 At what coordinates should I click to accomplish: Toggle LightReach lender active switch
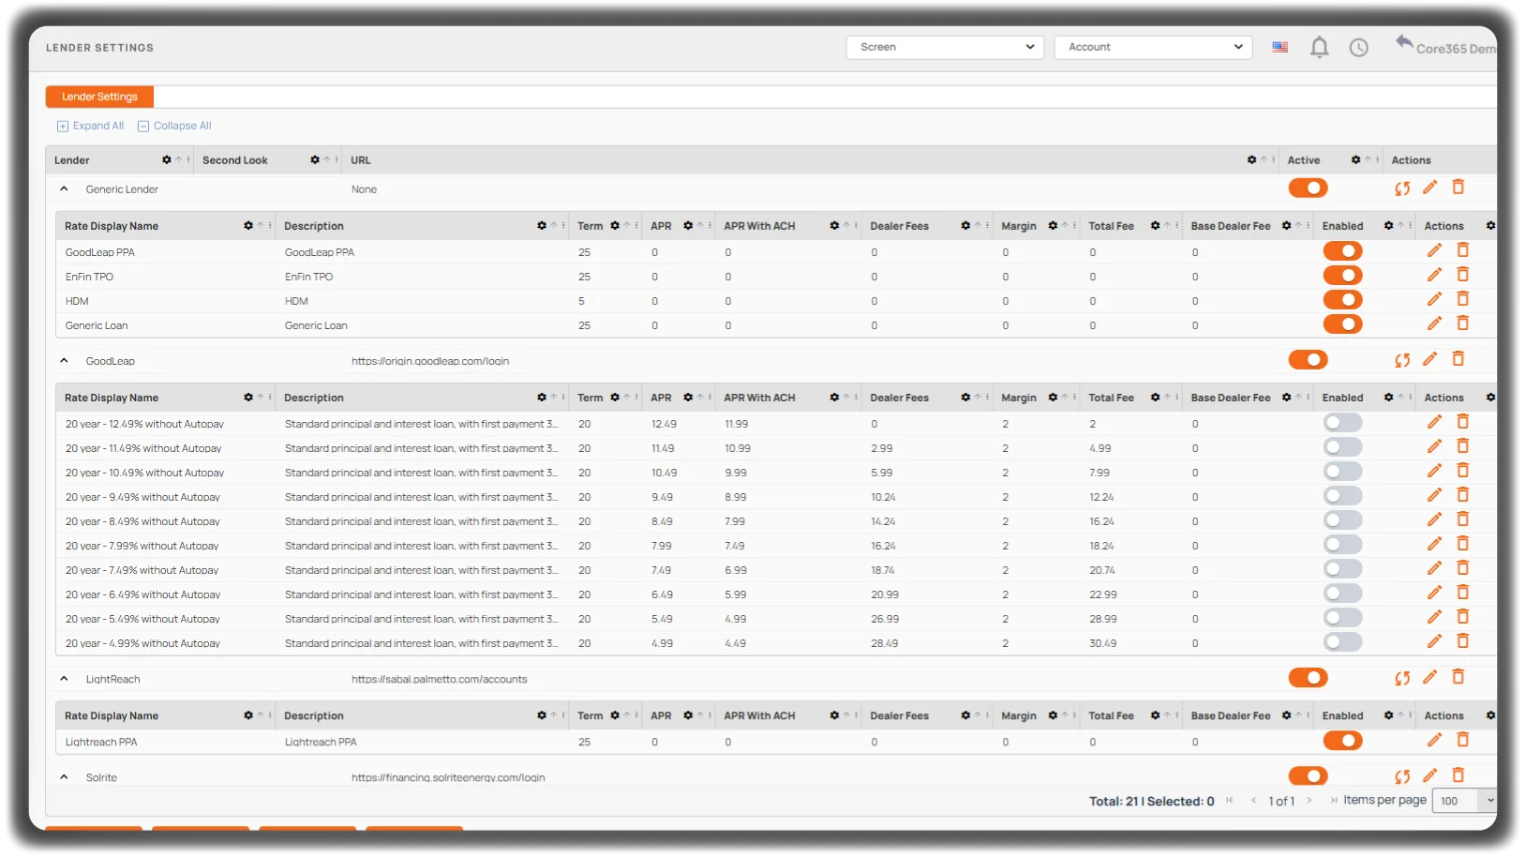click(x=1309, y=678)
